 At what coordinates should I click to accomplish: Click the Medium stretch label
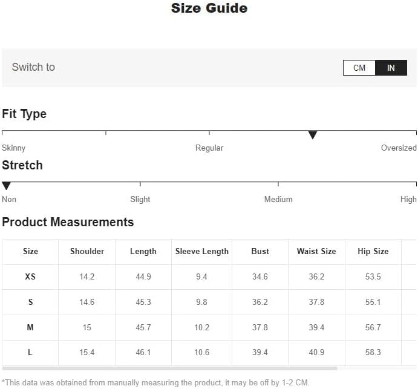point(278,200)
